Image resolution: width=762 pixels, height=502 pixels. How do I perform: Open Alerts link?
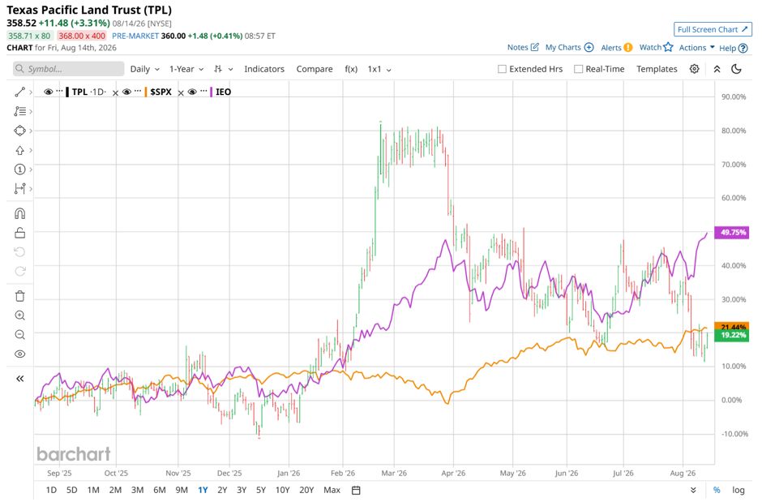[617, 48]
